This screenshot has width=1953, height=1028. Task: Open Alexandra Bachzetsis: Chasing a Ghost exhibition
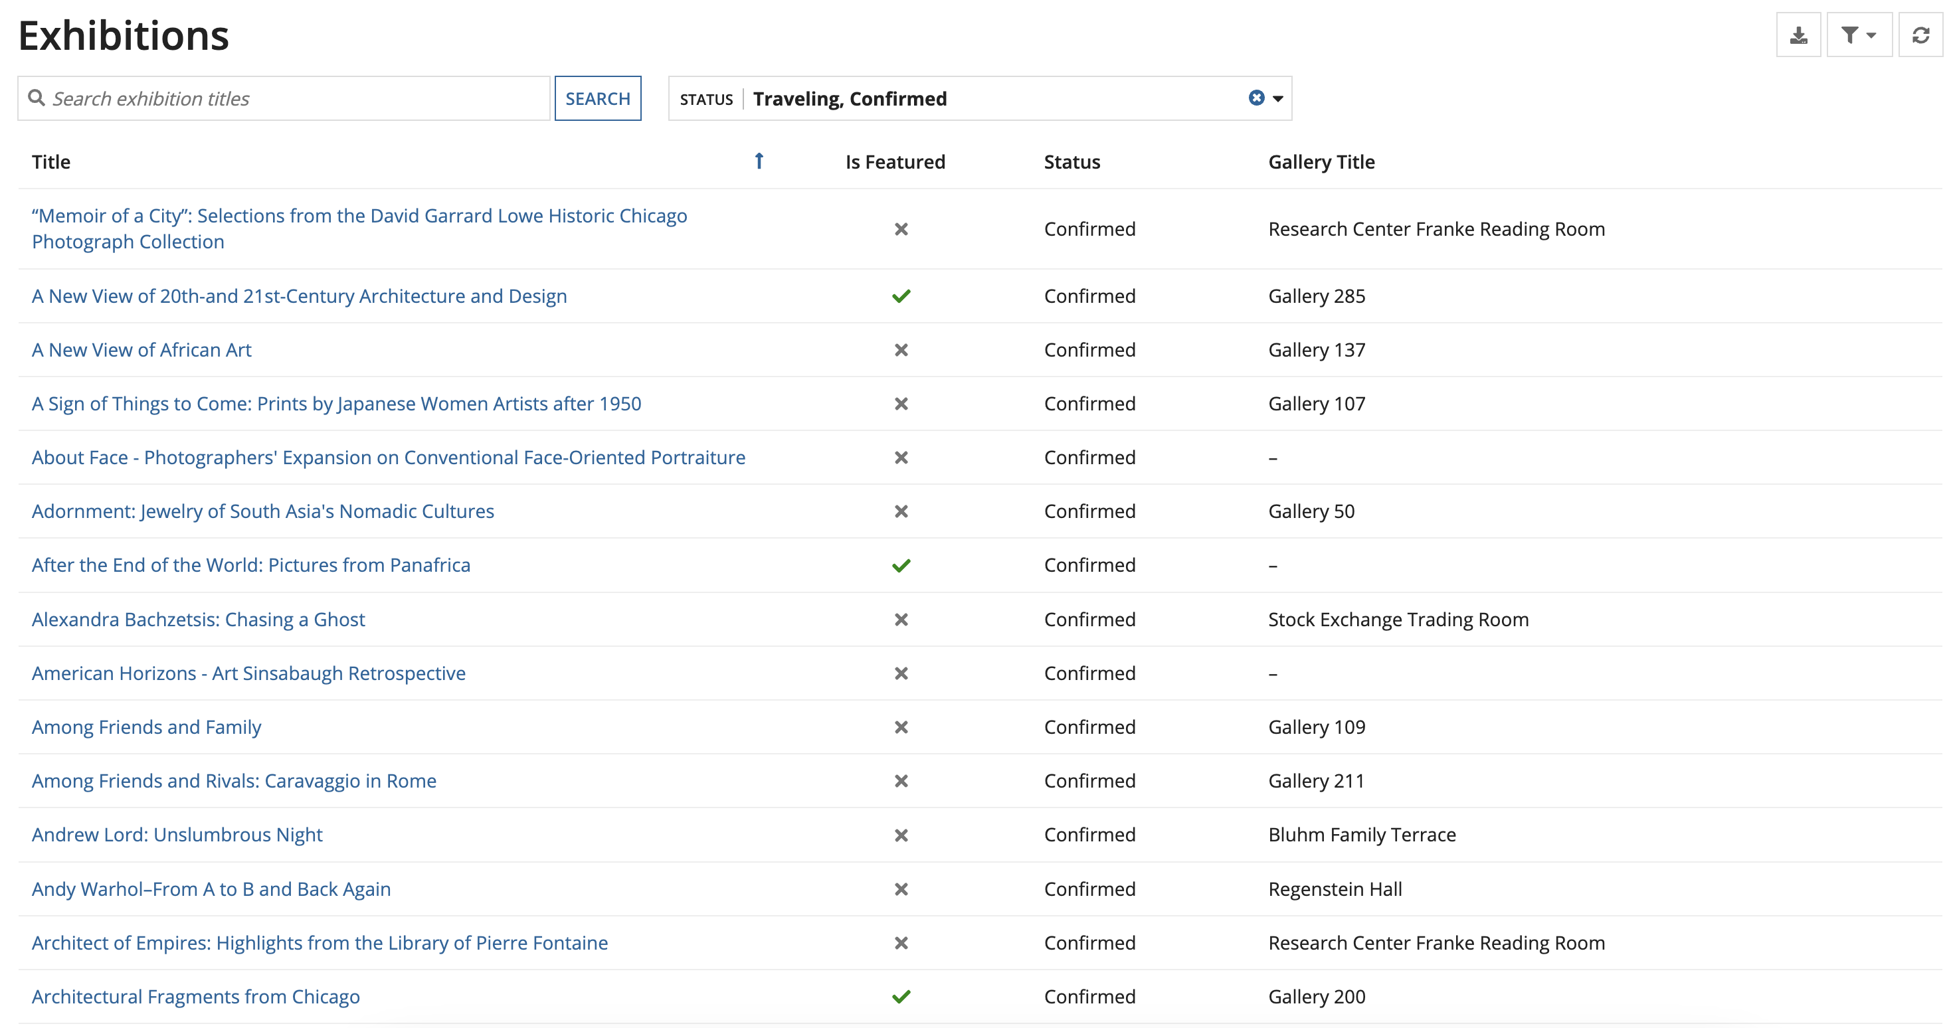pos(198,619)
